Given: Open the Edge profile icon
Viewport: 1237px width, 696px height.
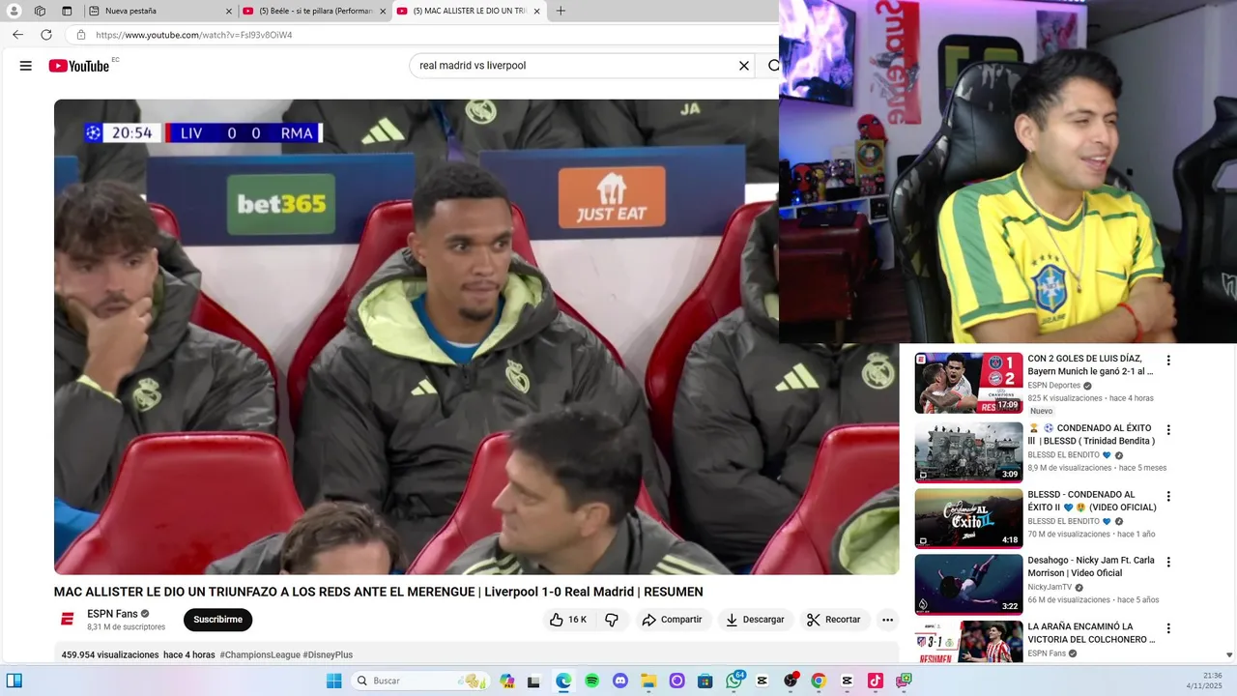Looking at the screenshot, I should click(x=14, y=11).
